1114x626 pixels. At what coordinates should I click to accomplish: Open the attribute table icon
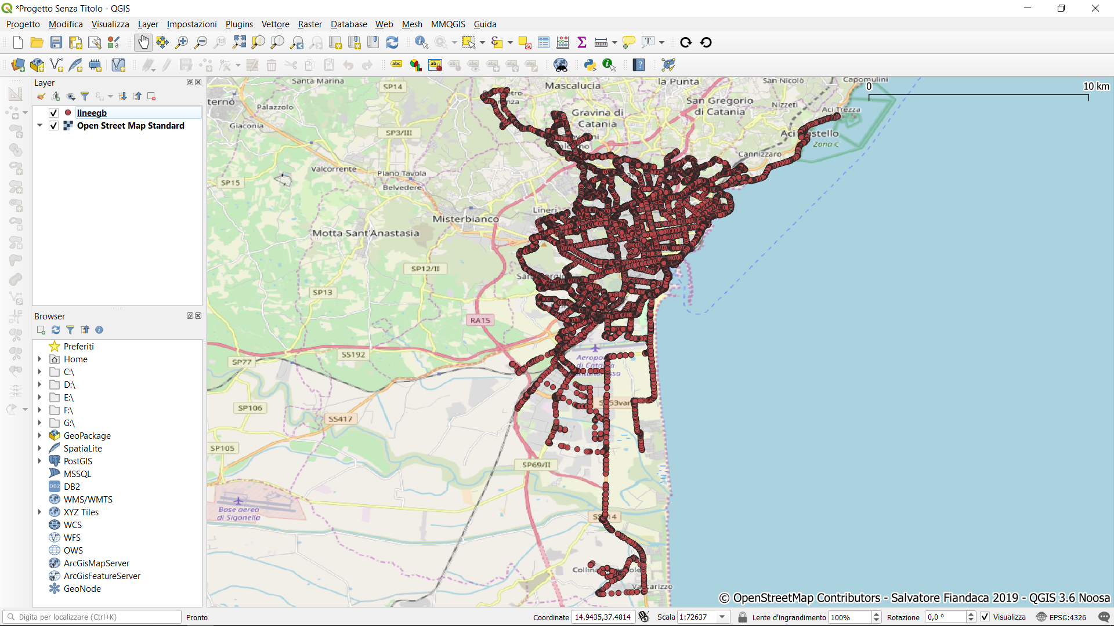[x=544, y=42]
